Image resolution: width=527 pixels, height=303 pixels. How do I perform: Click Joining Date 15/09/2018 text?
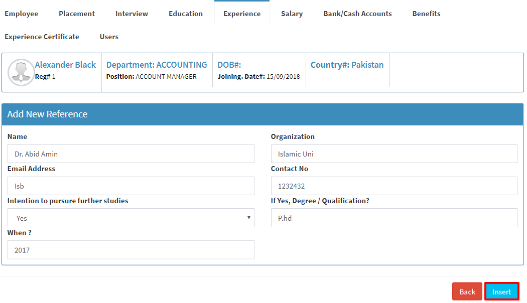pyautogui.click(x=258, y=77)
